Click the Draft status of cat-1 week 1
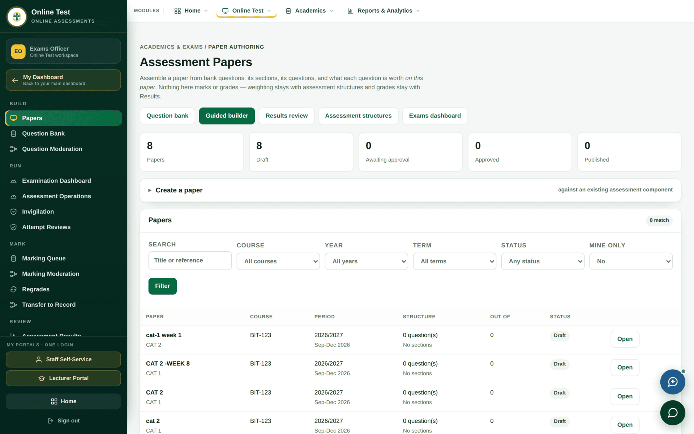 point(560,336)
